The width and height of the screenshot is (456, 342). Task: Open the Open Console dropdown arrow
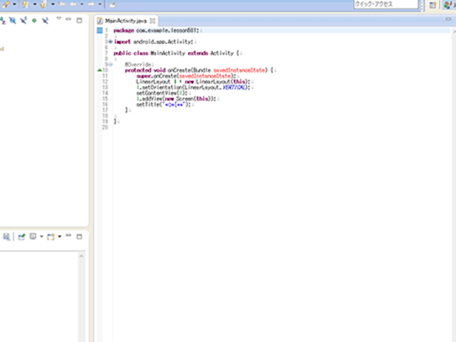coord(58,237)
